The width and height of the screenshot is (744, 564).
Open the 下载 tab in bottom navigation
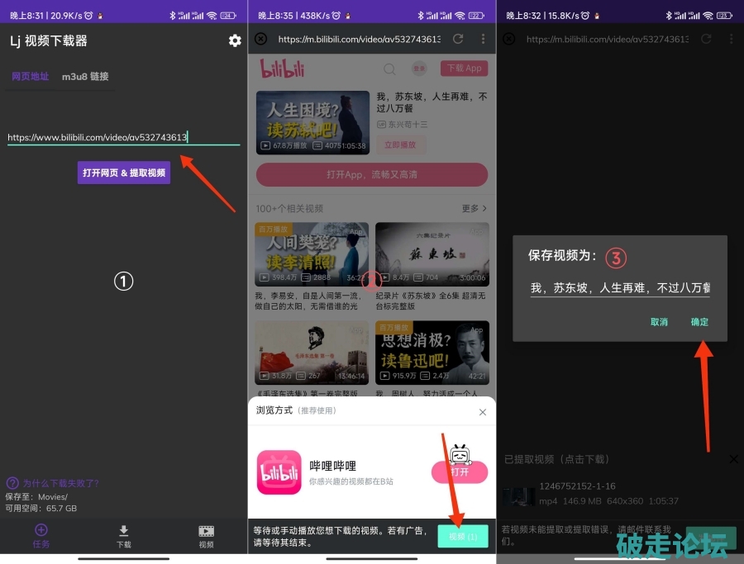pyautogui.click(x=123, y=535)
